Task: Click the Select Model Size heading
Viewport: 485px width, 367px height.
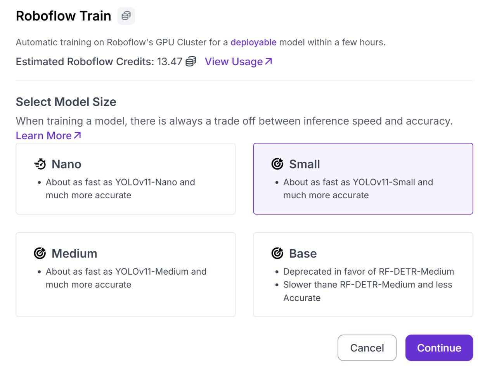Action: tap(66, 102)
